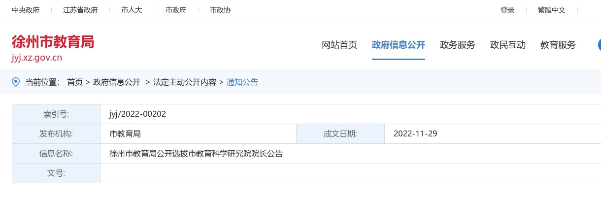Click the announcement title in 信息名称 row
The width and height of the screenshot is (601, 197).
(196, 153)
